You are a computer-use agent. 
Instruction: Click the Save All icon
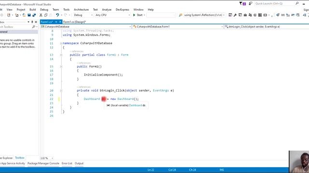[x=34, y=15]
